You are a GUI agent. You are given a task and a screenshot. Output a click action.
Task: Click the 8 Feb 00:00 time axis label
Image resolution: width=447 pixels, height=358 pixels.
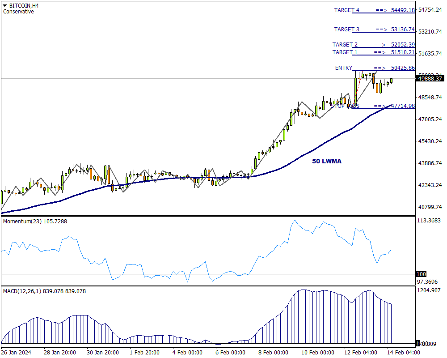point(274,352)
